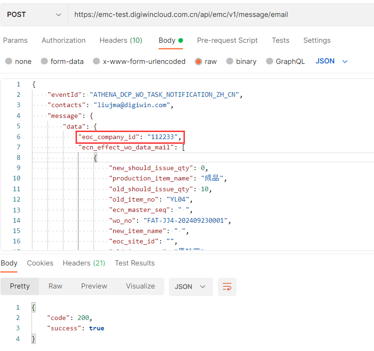The image size is (374, 351).
Task: Switch to the Tests tab
Action: coord(281,40)
